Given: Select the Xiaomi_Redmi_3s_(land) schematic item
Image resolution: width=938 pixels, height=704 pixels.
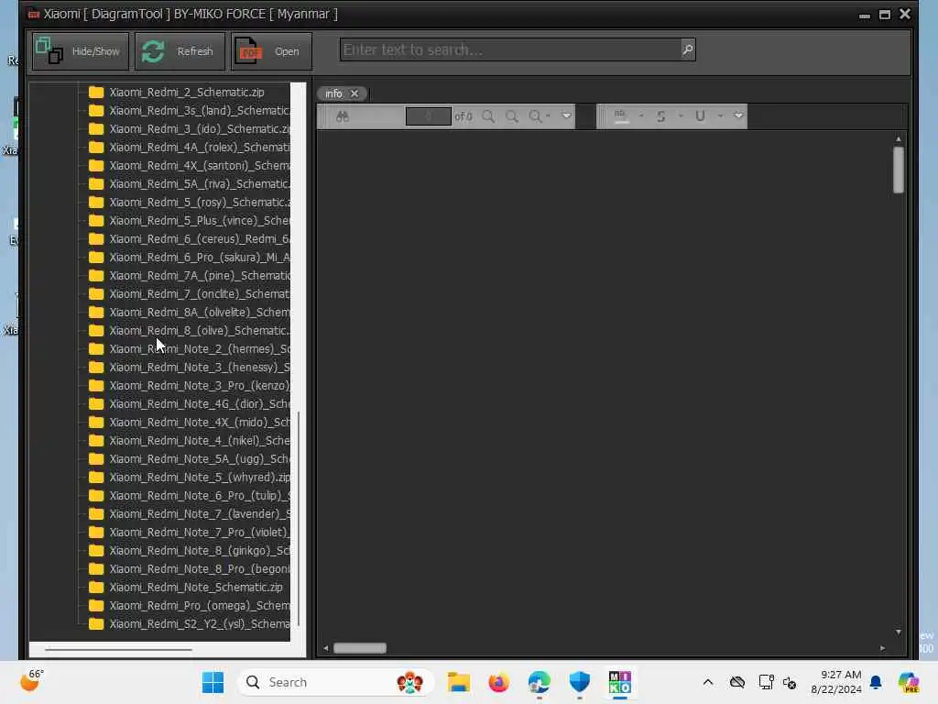Looking at the screenshot, I should 199,111.
